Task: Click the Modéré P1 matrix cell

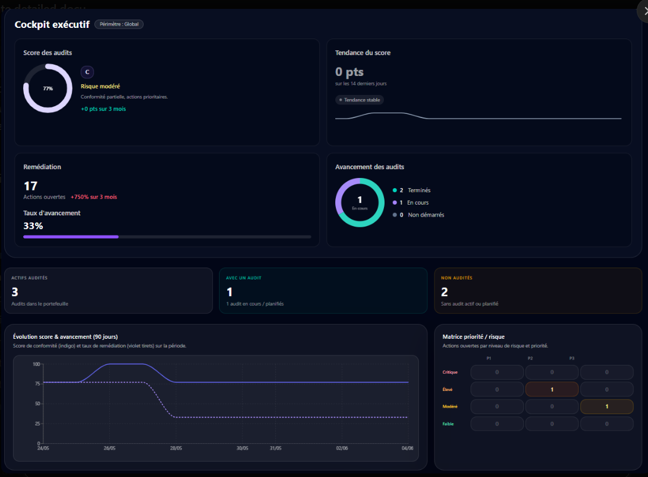Action: click(x=497, y=406)
